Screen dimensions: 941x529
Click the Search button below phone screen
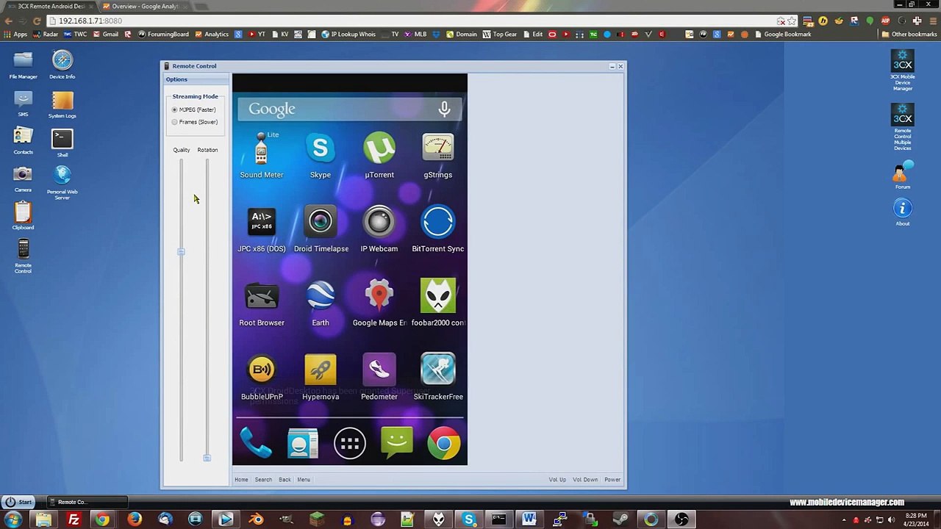click(263, 480)
